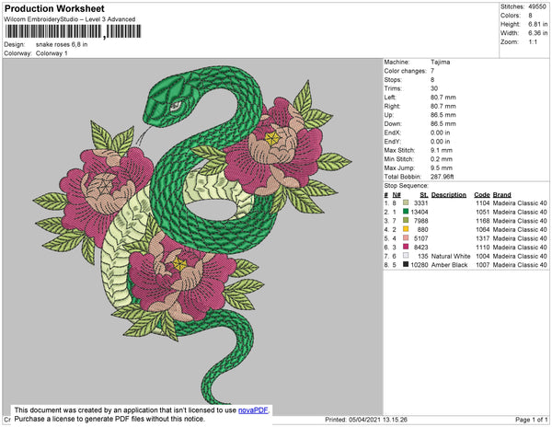
Task: Click the Min Stitch value 0.2 mm
Action: pyautogui.click(x=442, y=159)
